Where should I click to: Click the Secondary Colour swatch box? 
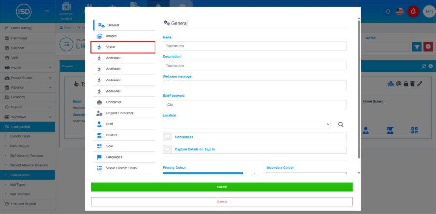tap(306, 173)
